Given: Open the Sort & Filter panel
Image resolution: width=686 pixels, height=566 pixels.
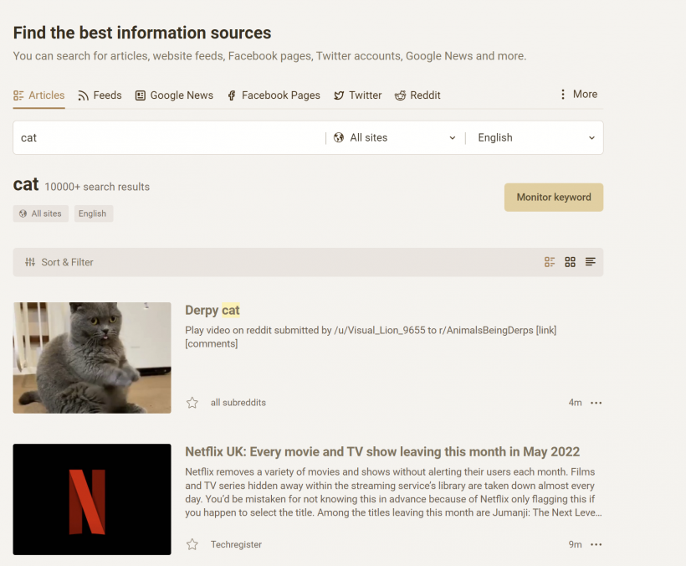Looking at the screenshot, I should pyautogui.click(x=59, y=262).
